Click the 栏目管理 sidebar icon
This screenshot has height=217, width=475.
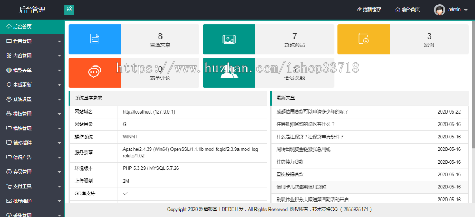click(x=9, y=41)
